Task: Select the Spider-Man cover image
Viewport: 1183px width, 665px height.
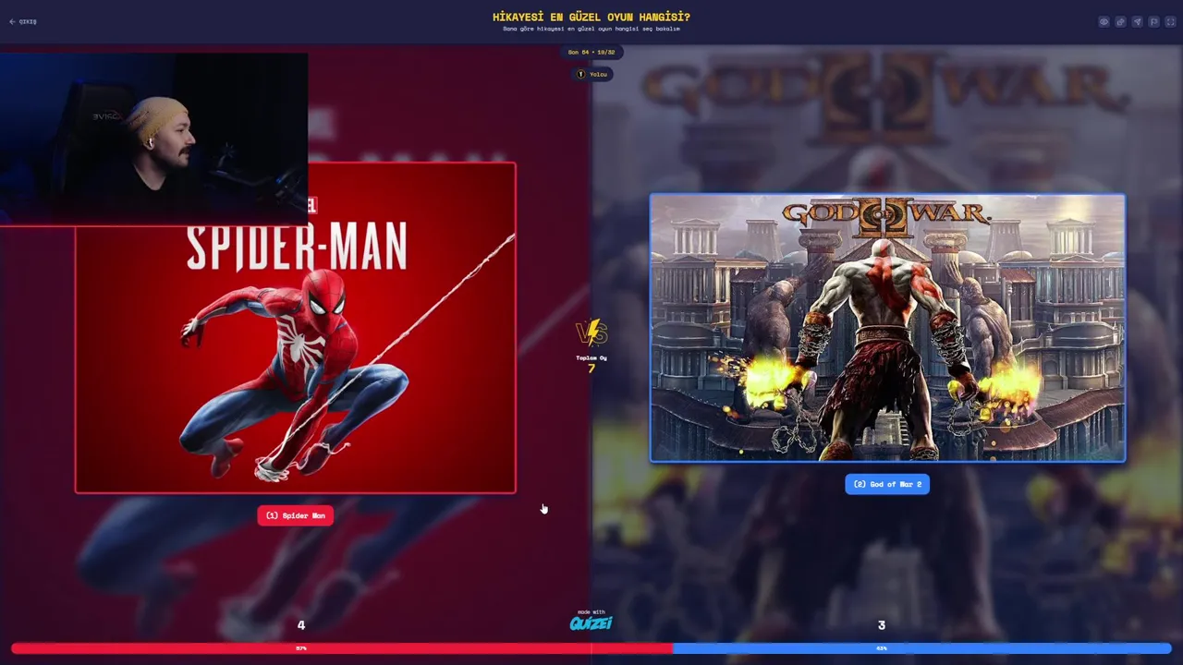Action: pos(296,327)
